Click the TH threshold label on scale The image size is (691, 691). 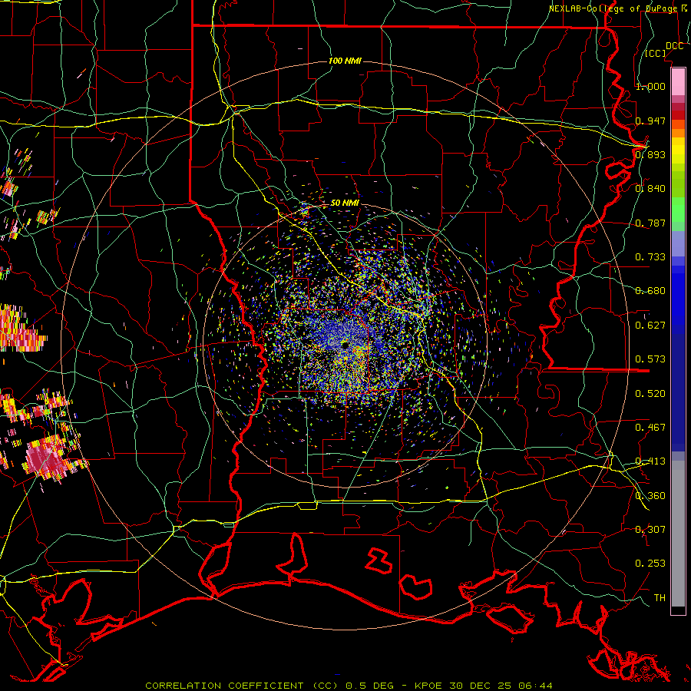[x=660, y=598]
